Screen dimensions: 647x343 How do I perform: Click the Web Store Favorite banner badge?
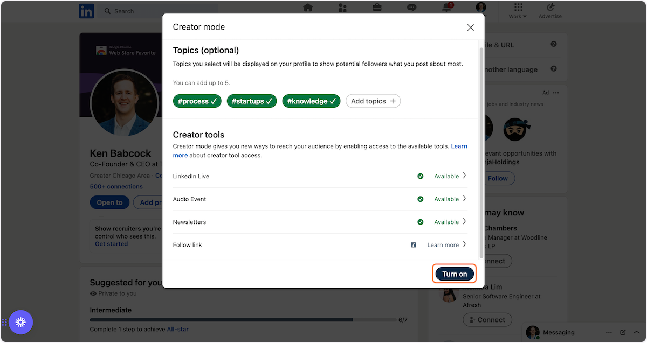126,51
